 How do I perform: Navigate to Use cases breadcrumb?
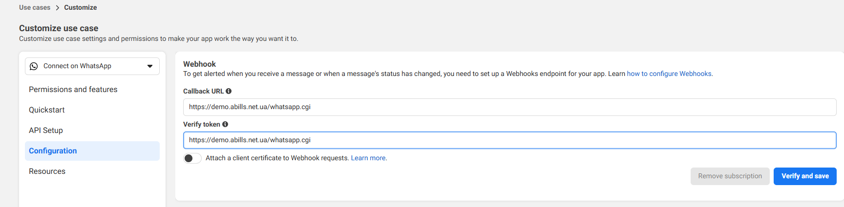pyautogui.click(x=35, y=8)
